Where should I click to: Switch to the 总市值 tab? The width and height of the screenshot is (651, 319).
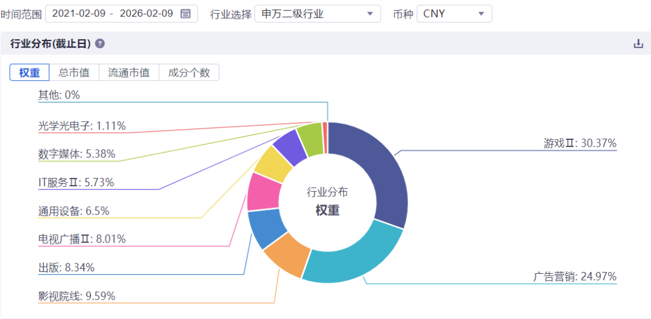[74, 73]
